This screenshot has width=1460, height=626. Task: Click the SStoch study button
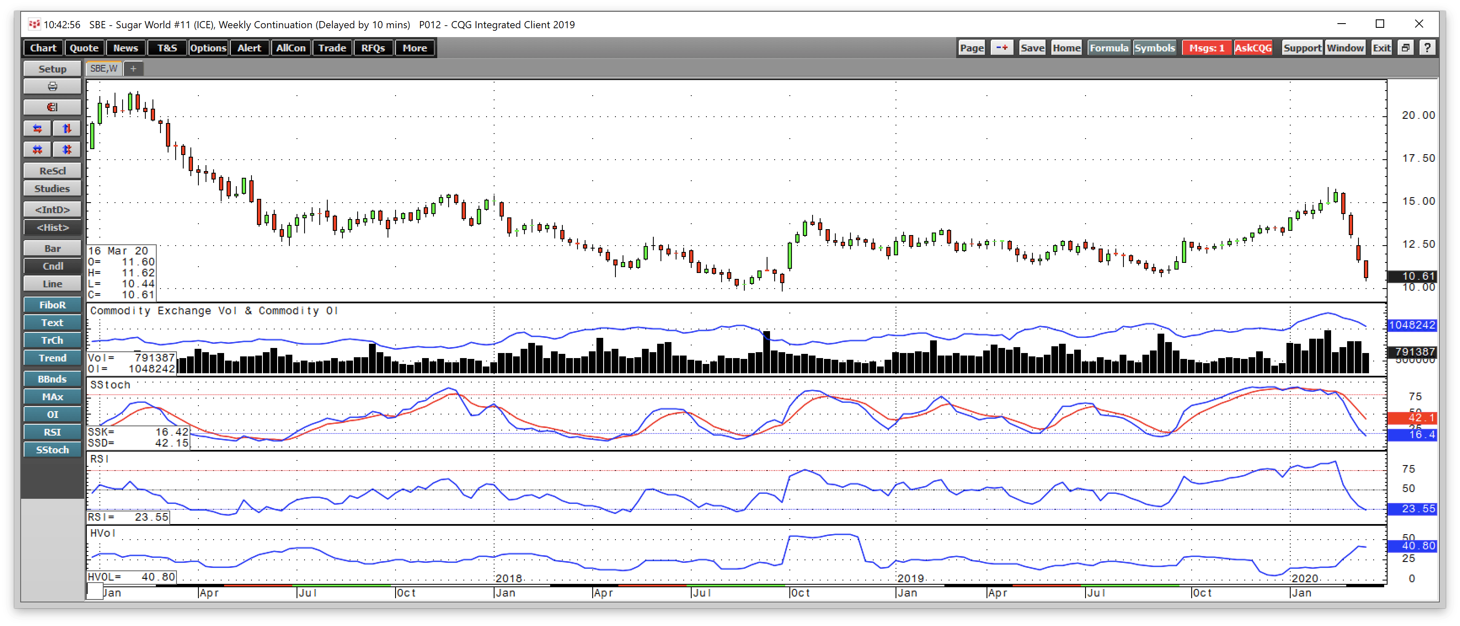pos(52,449)
